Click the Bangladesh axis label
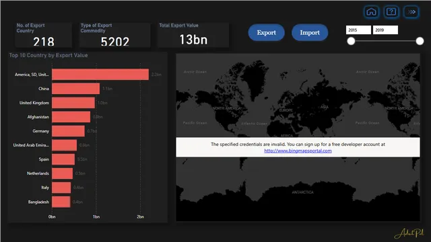431x242 pixels. coord(38,202)
